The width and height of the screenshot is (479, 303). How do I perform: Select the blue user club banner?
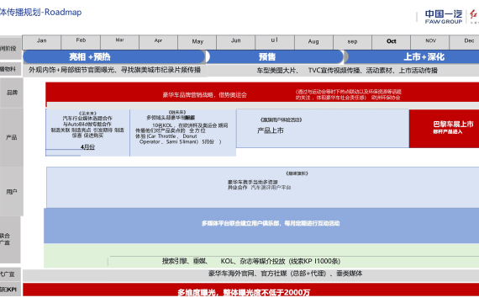(x=261, y=226)
